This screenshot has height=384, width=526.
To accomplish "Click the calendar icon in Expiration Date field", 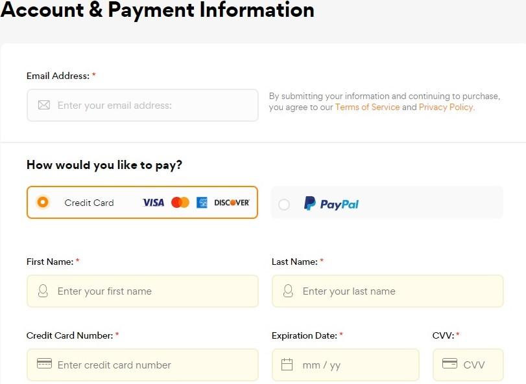I will [x=287, y=365].
